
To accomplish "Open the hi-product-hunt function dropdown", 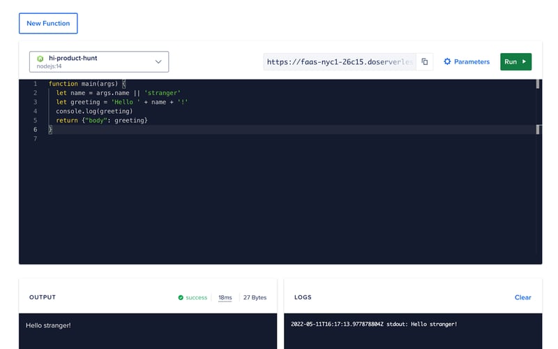I will coord(99,61).
